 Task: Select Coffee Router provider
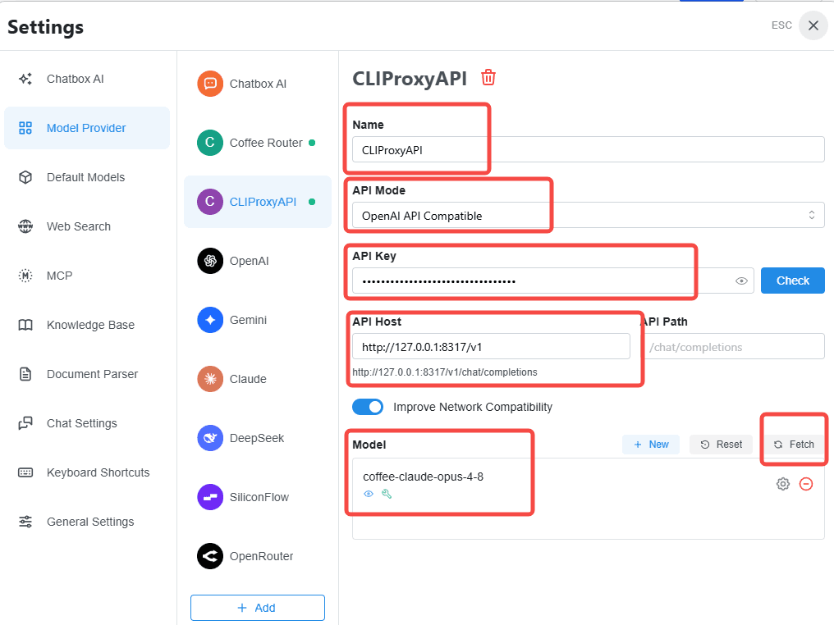258,143
